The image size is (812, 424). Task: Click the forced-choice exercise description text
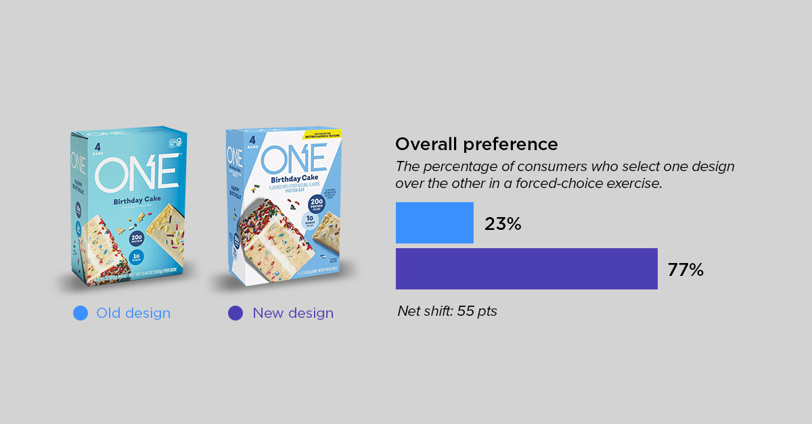[x=565, y=175]
